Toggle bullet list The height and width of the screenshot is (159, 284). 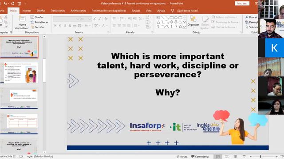(x=114, y=19)
